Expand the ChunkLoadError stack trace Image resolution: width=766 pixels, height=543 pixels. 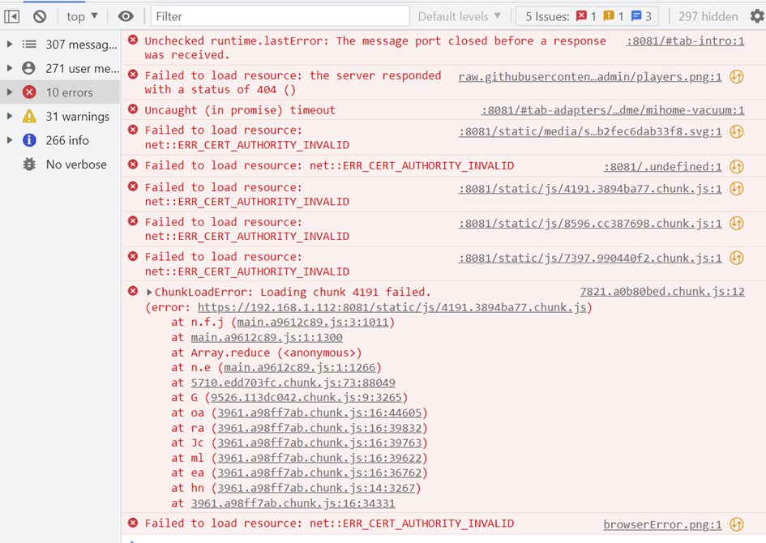pyautogui.click(x=148, y=291)
